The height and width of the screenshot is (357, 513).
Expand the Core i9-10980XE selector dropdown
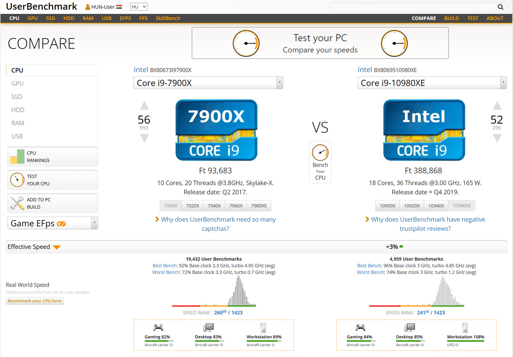pos(503,83)
